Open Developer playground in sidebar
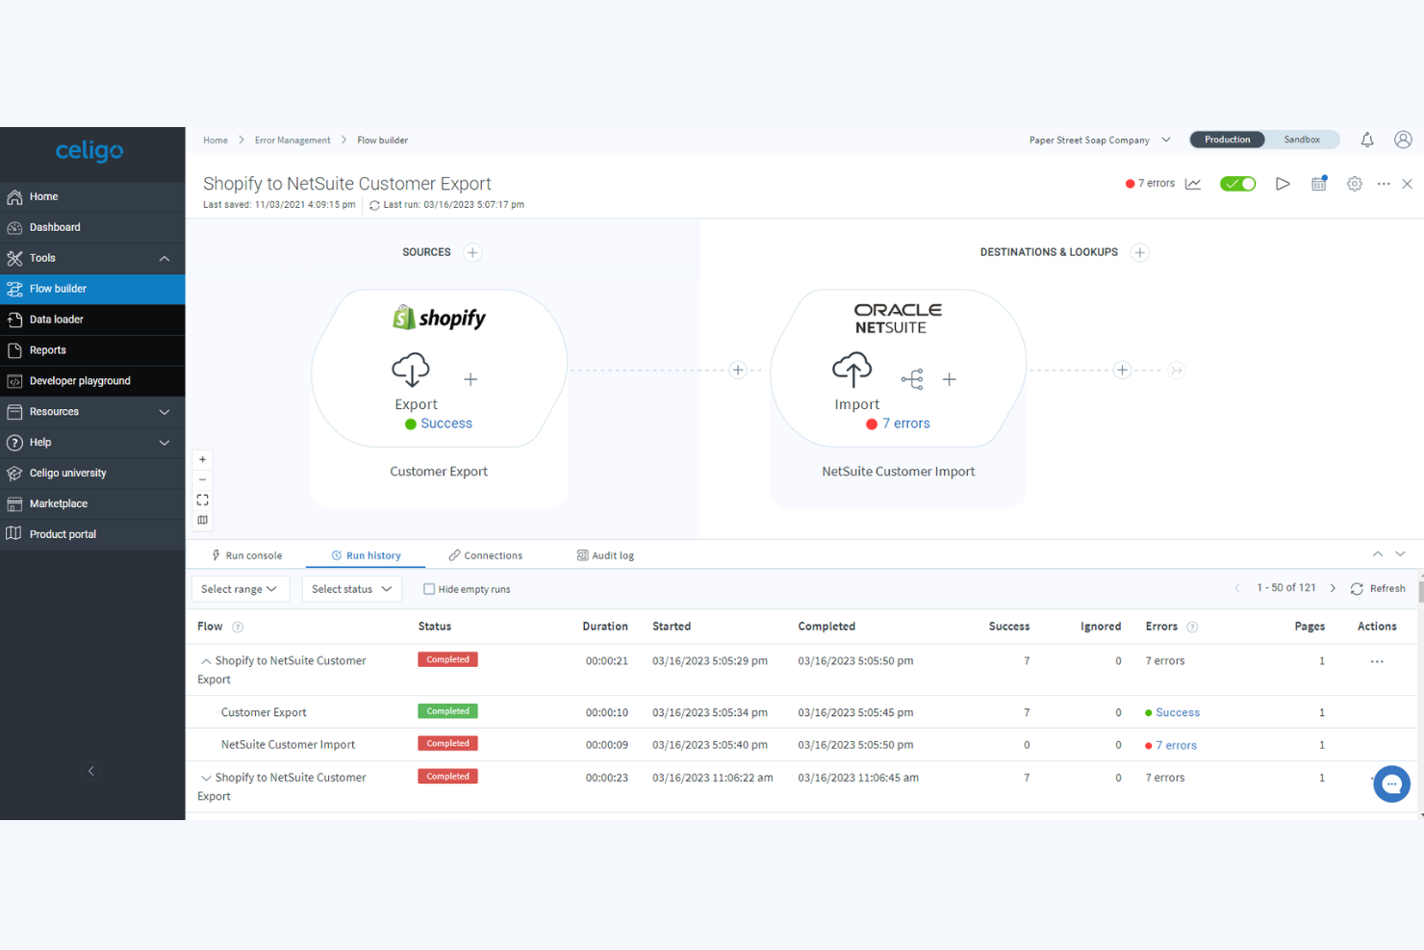1424x950 pixels. [92, 381]
